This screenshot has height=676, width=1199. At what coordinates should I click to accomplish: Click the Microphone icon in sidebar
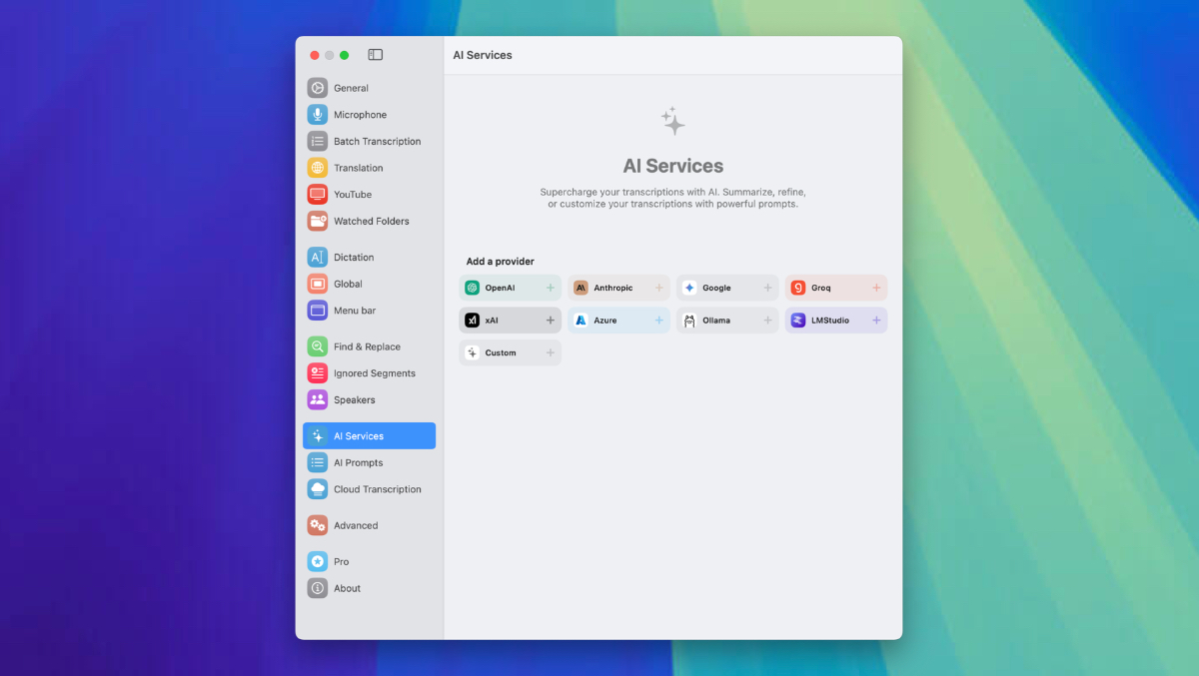318,115
